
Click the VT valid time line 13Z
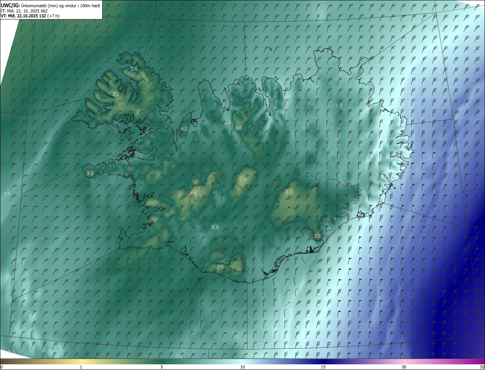tap(30, 16)
